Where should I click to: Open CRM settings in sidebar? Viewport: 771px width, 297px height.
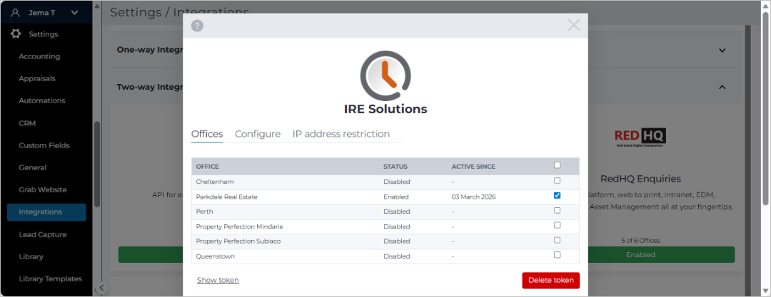(27, 123)
